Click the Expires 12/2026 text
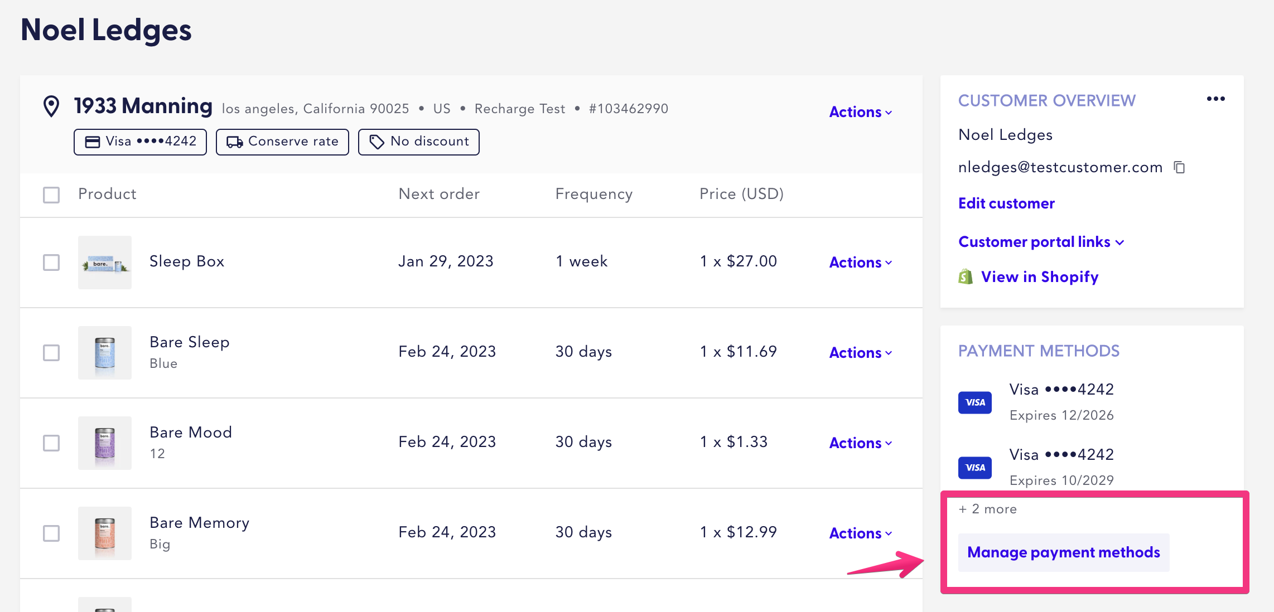This screenshot has width=1274, height=612. pos(1061,415)
